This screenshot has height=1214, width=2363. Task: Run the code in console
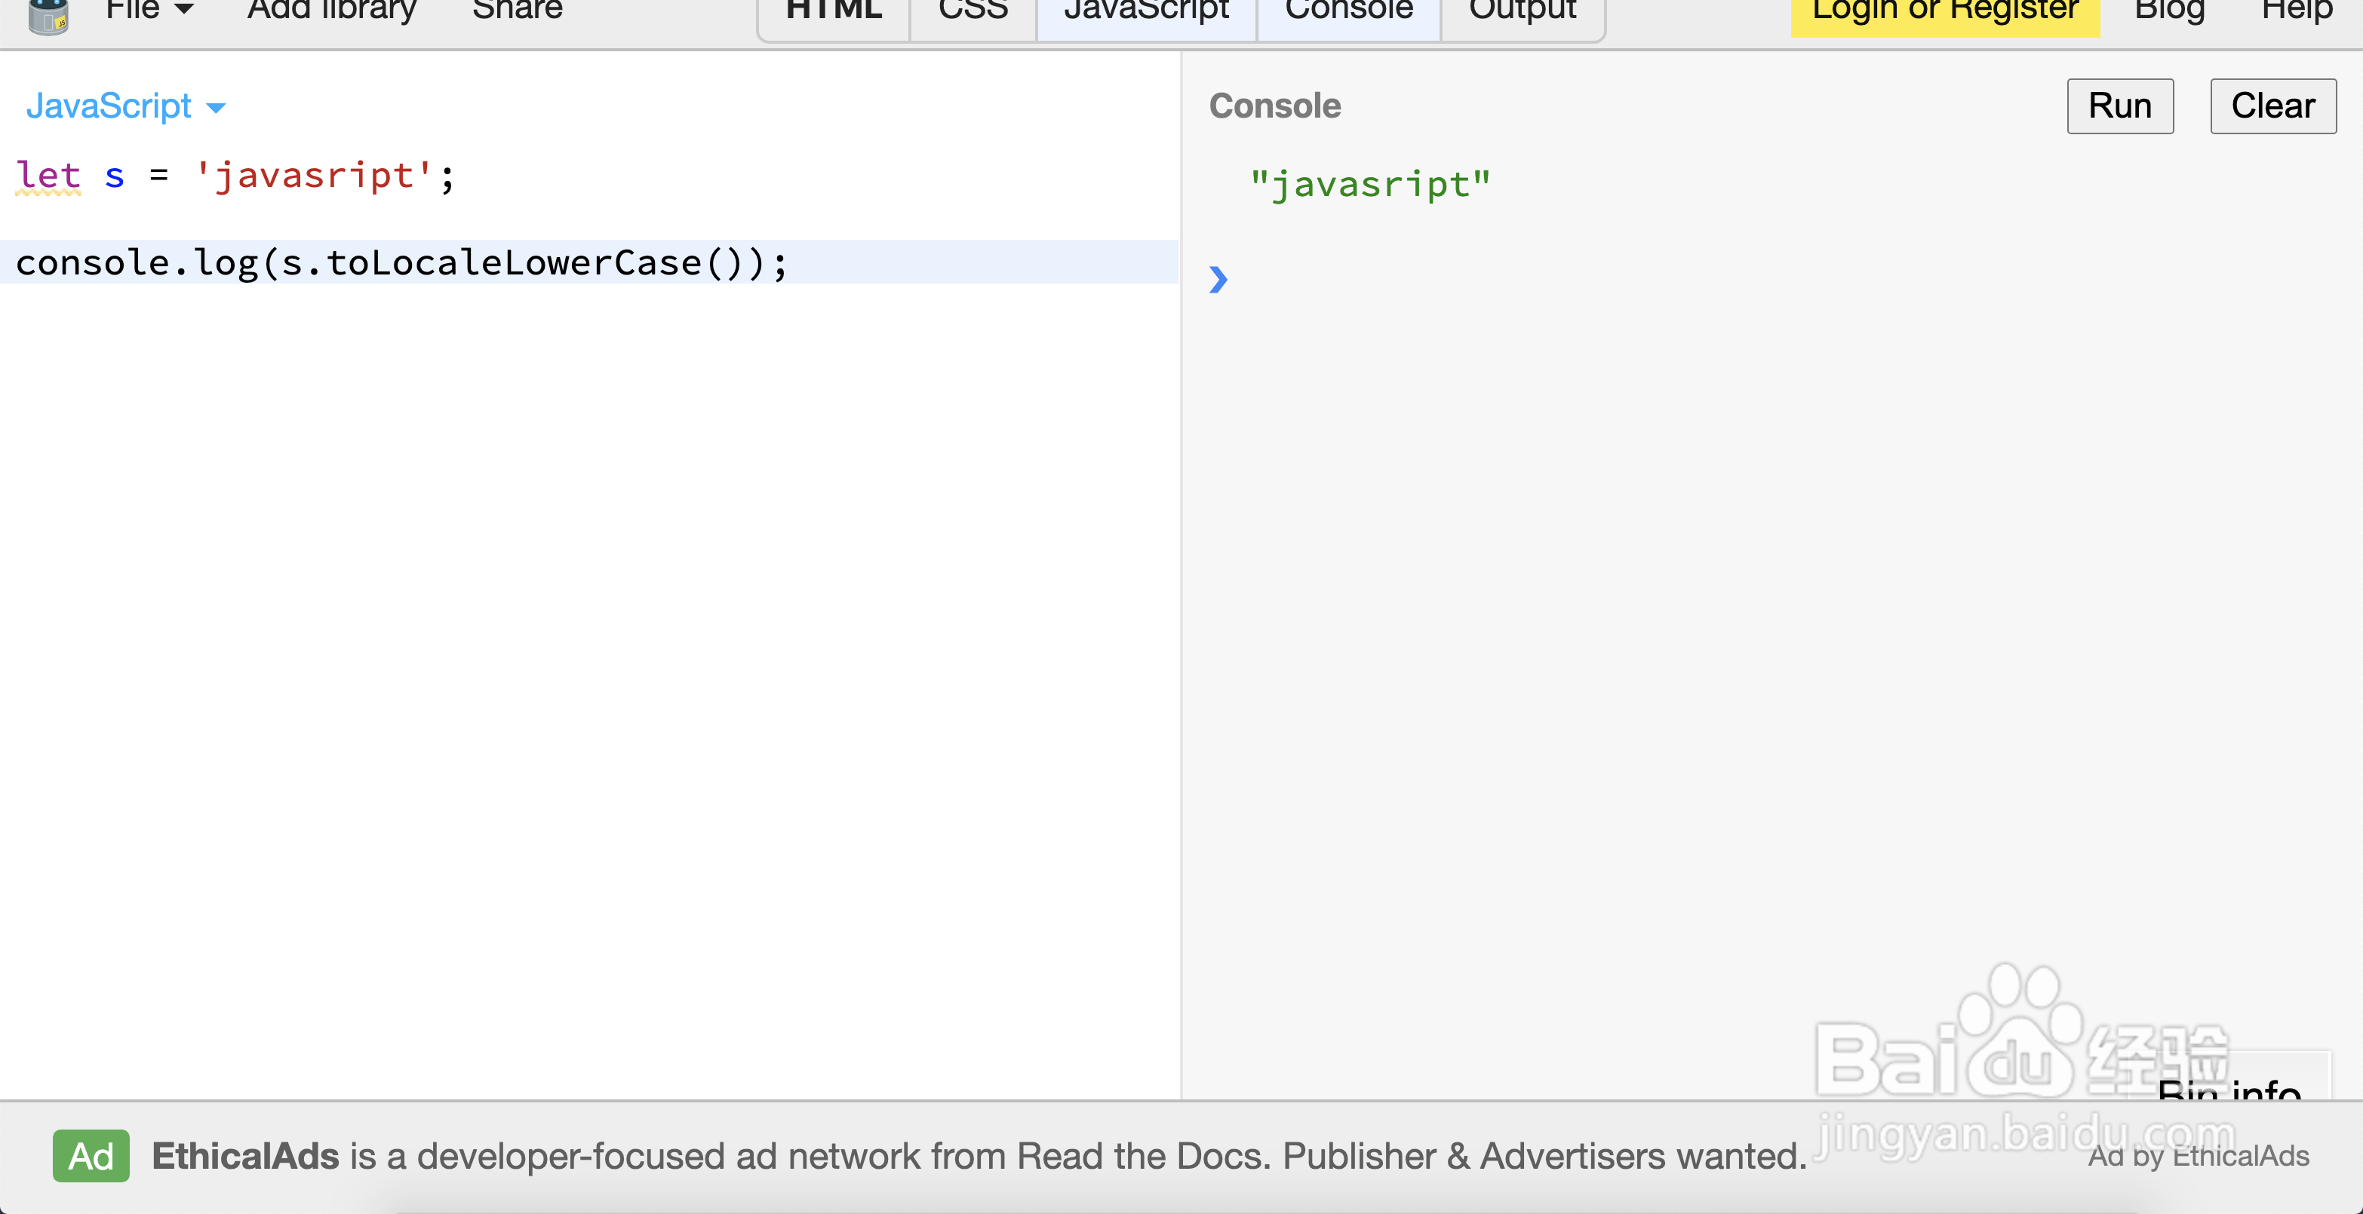(x=2120, y=106)
